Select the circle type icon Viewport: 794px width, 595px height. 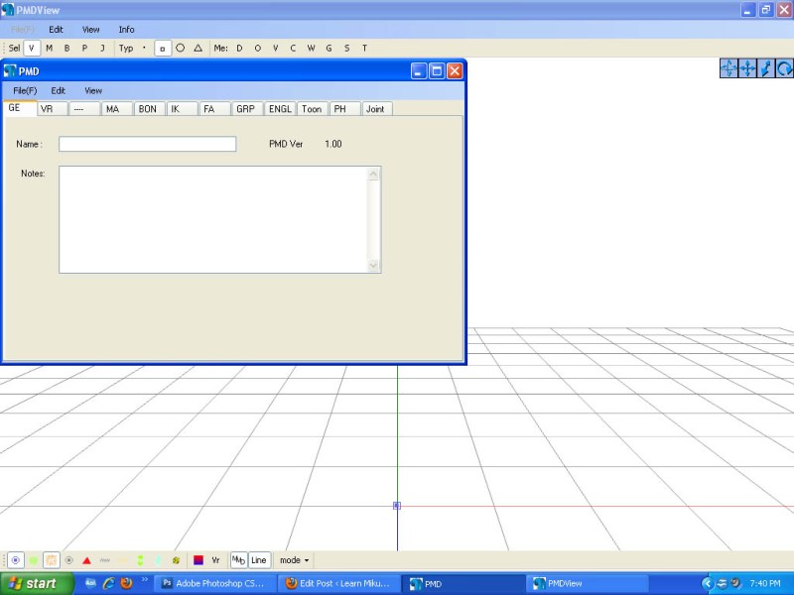pyautogui.click(x=181, y=48)
